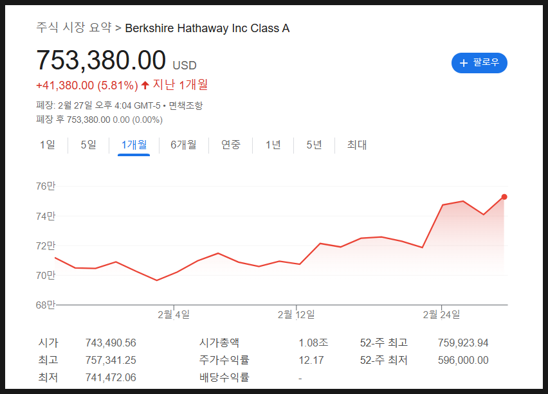Switch chart to 6개월 range
This screenshot has width=548, height=394.
pyautogui.click(x=183, y=145)
